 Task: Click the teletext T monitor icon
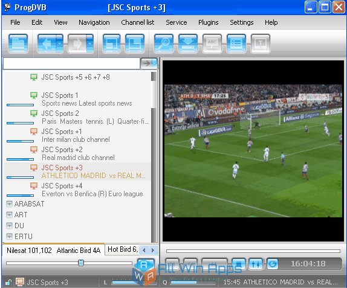pyautogui.click(x=260, y=43)
